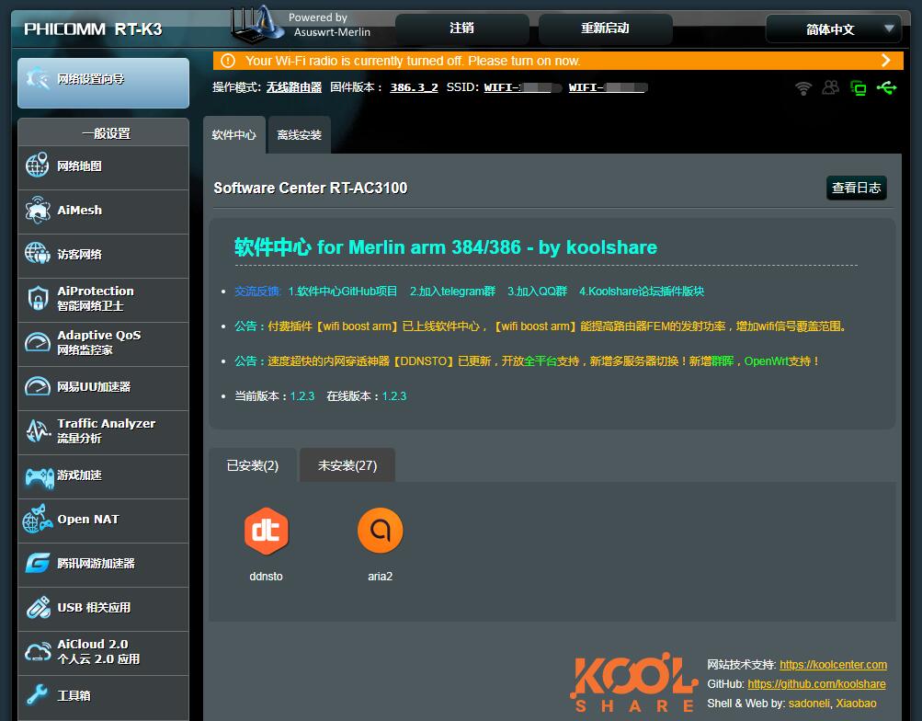This screenshot has height=721, width=922.
Task: Open the 访客网络 menu label
Action: tap(79, 254)
